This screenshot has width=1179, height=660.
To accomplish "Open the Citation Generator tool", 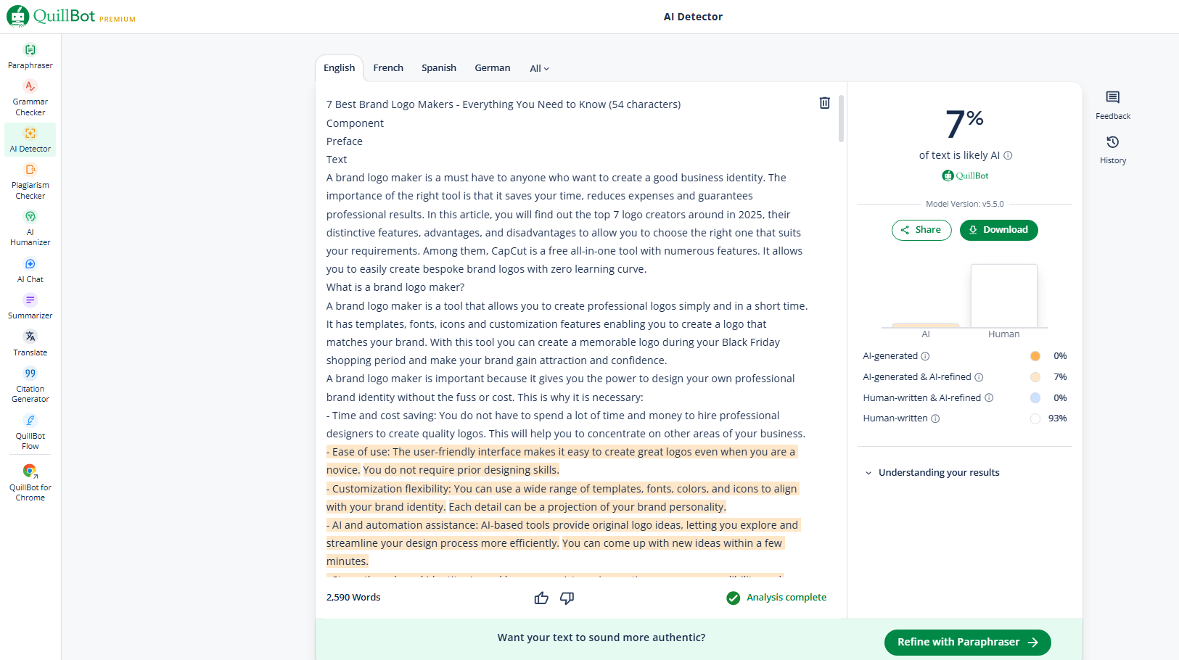I will 30,384.
